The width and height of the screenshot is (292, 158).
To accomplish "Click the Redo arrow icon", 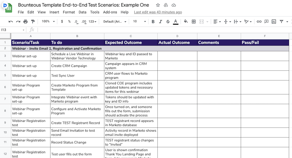I will point(18,22).
